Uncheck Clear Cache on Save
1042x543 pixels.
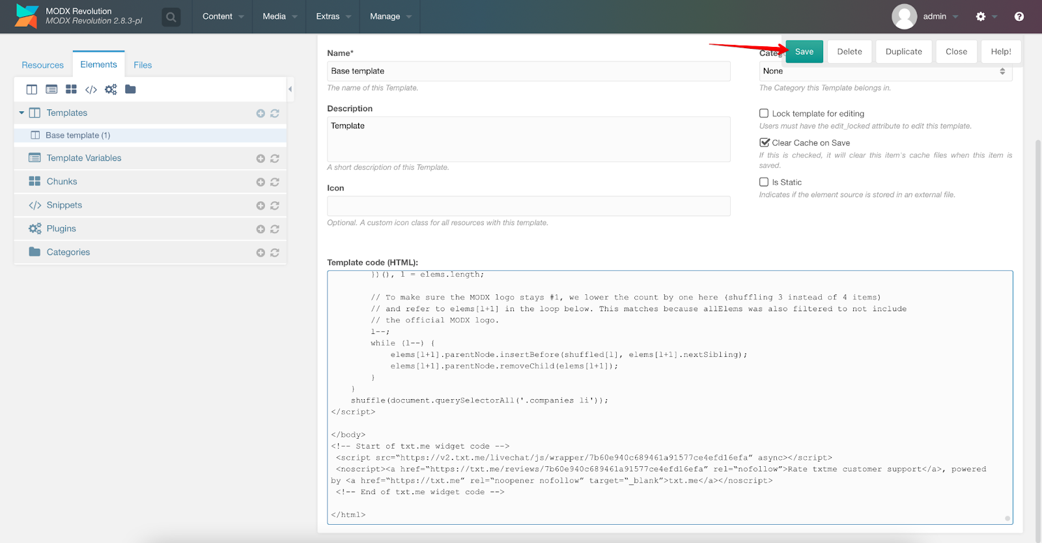(764, 143)
